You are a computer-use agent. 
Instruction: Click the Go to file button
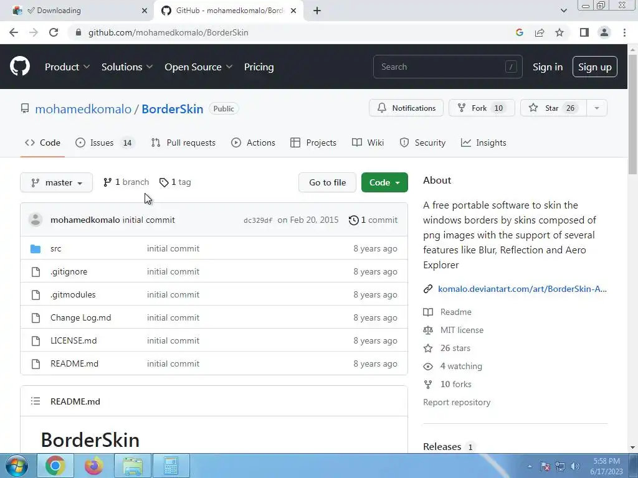328,182
